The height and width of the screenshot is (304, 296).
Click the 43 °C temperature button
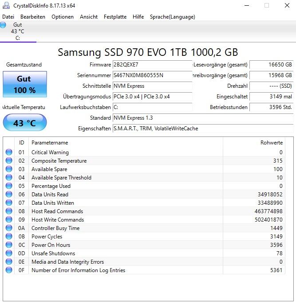(25, 123)
